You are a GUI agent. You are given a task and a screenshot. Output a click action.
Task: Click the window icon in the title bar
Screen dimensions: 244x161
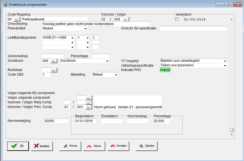coord(5,4)
